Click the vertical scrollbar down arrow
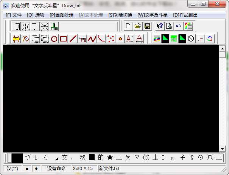The height and width of the screenshot is (175, 229). pos(222,149)
